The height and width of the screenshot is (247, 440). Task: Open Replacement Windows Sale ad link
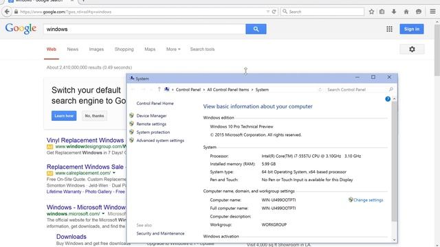tap(85, 167)
